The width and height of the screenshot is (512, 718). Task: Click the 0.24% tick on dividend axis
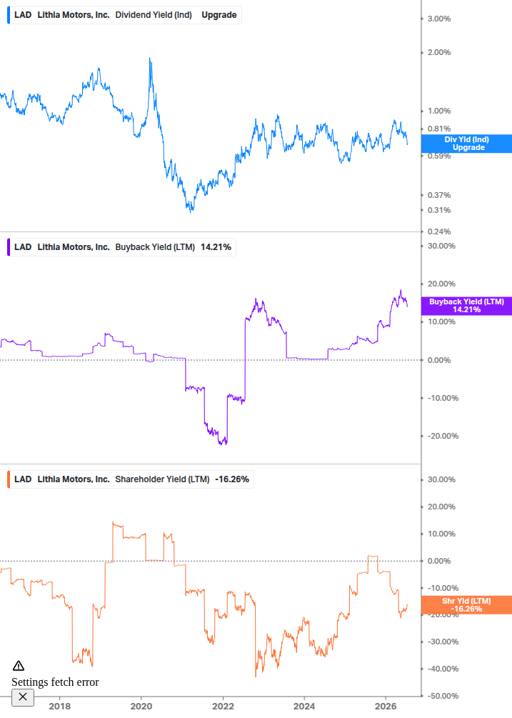point(439,231)
